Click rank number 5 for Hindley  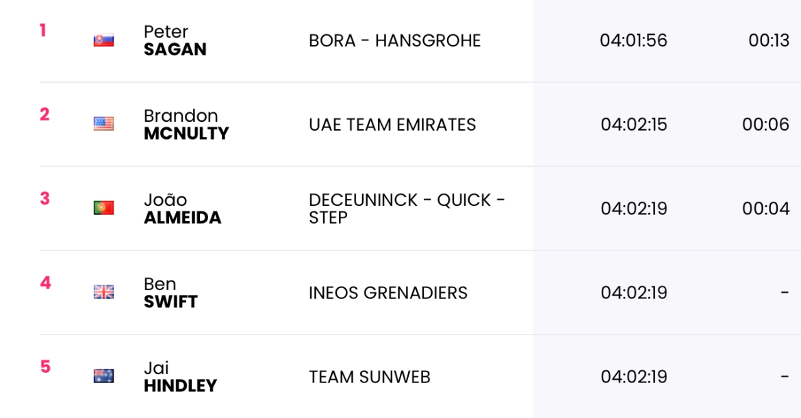point(45,367)
